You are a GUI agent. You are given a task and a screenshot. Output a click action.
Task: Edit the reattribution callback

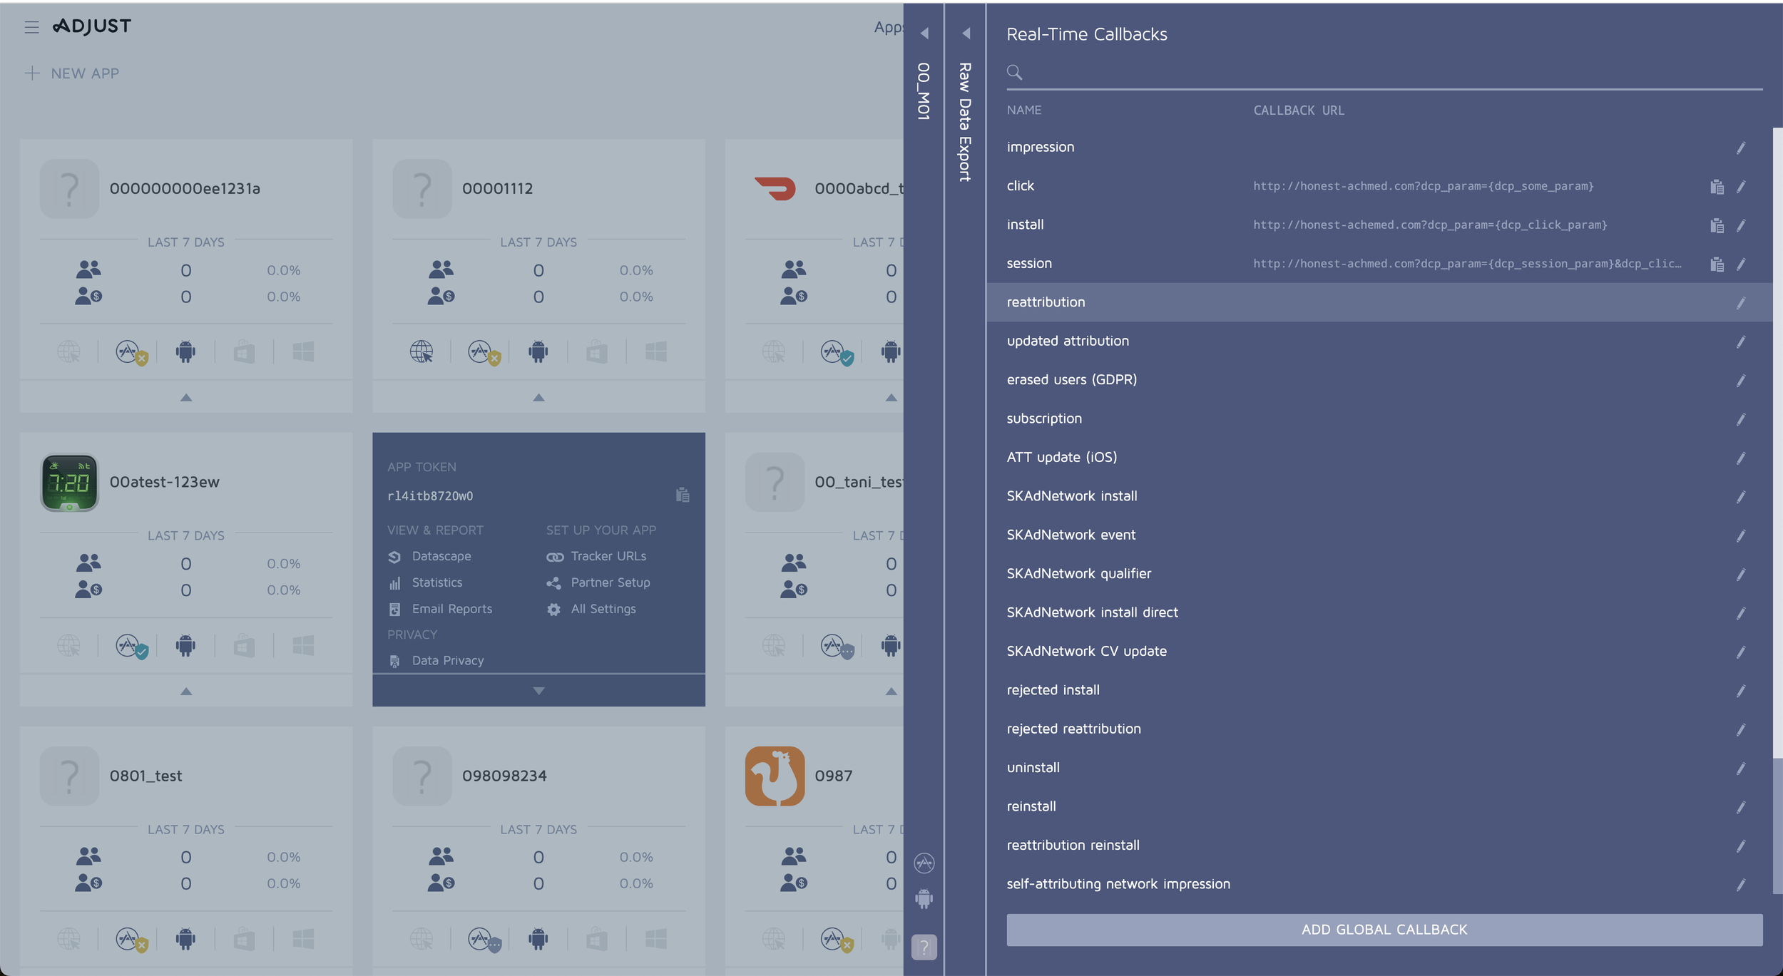coord(1741,303)
